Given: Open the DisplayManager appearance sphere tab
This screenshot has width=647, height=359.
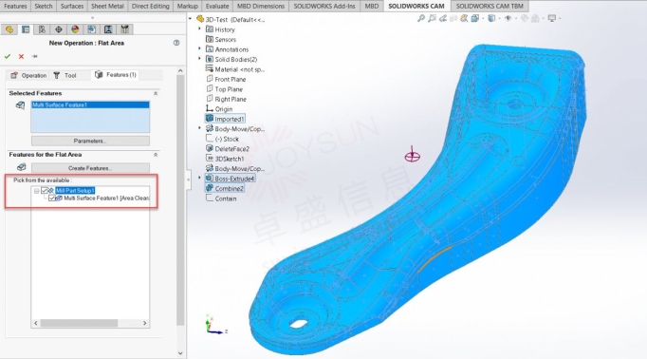Looking at the screenshot, I should [x=75, y=29].
